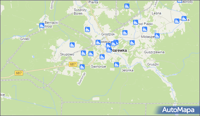This screenshot has width=200, height=116.
Task: Click the factory marker directly under Pod Piaski
Action: click(145, 29)
